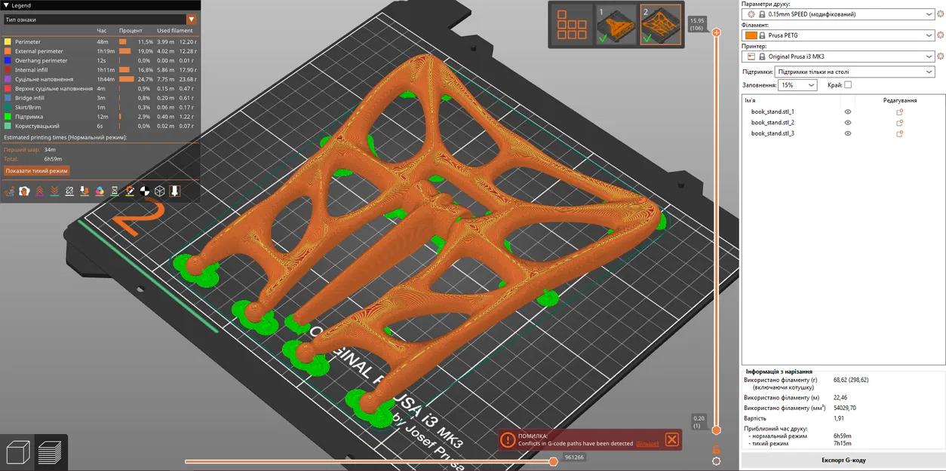Viewport: 946px width, 471px height.
Task: Open editing icon for book_stand.stl_1
Action: click(899, 112)
